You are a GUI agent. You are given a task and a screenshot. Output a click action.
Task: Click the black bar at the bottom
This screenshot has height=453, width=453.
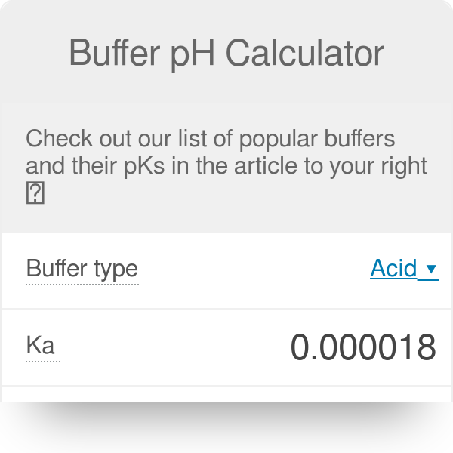226,427
